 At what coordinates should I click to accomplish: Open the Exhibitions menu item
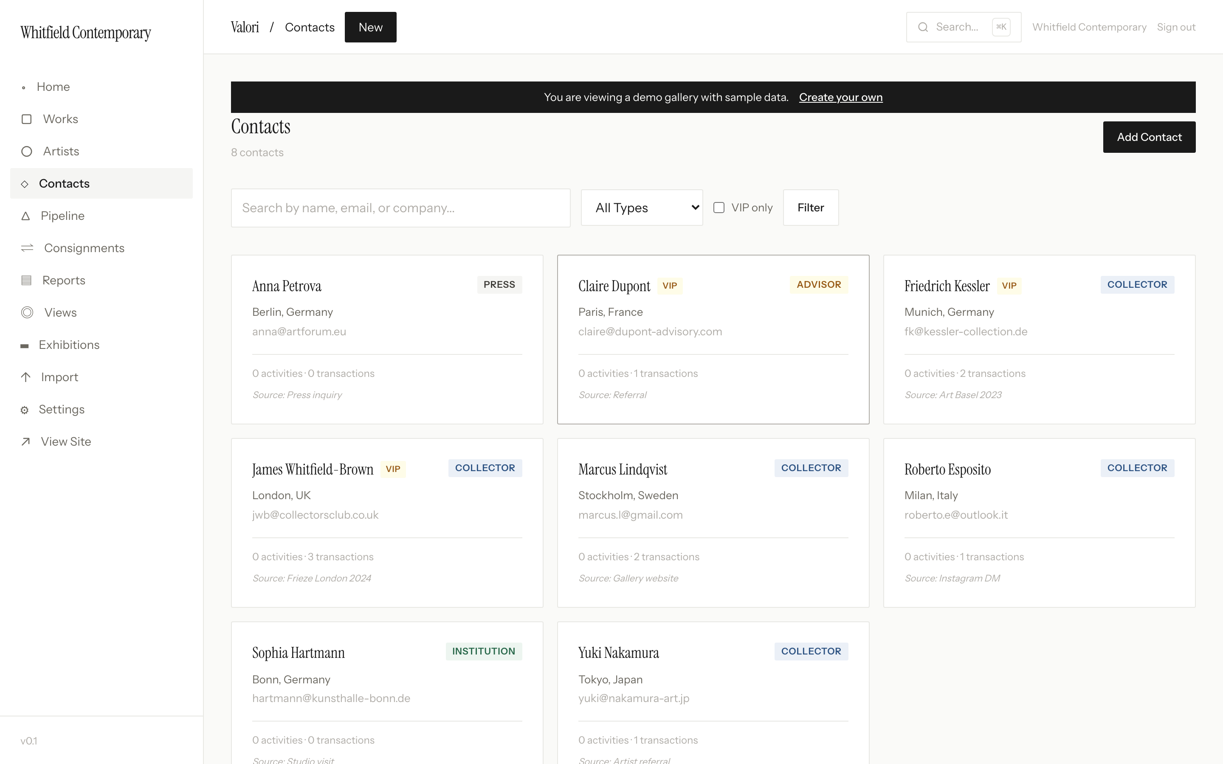click(x=69, y=345)
